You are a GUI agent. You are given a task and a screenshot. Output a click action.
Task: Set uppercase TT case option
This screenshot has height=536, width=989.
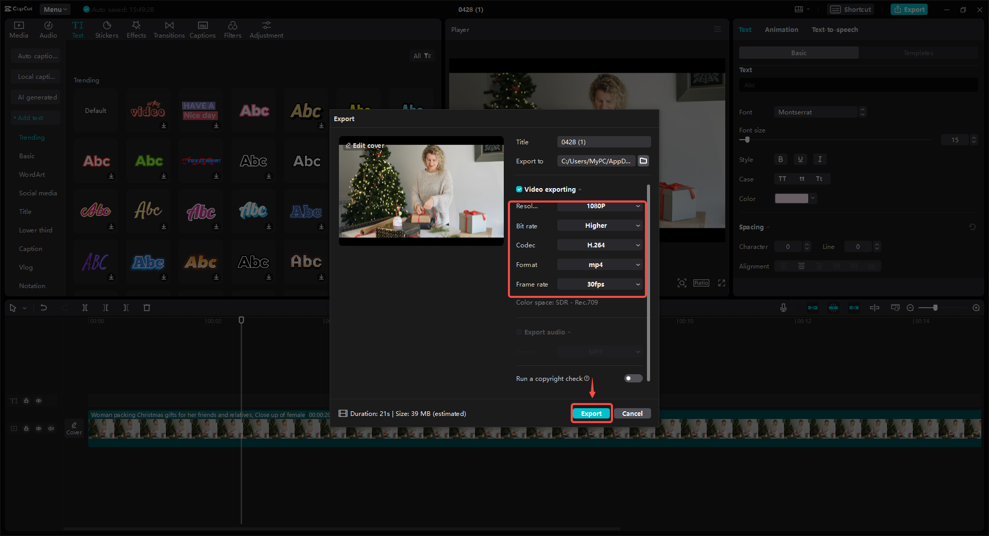click(782, 179)
